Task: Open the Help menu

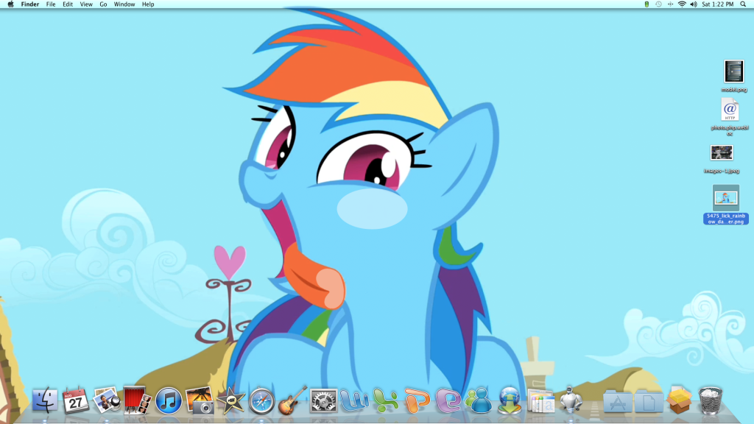Action: point(148,4)
